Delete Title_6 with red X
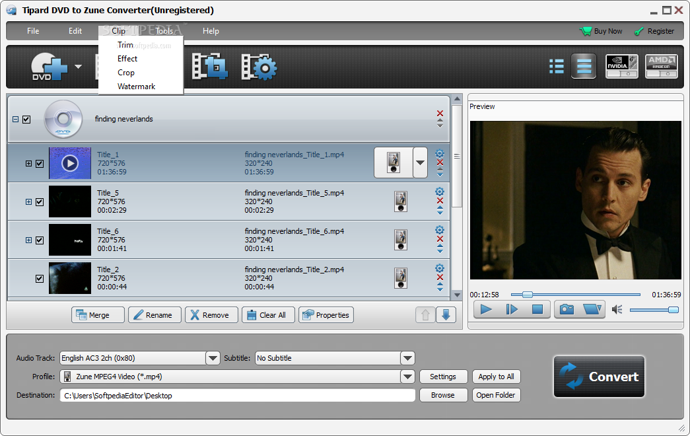The image size is (690, 436). [440, 238]
